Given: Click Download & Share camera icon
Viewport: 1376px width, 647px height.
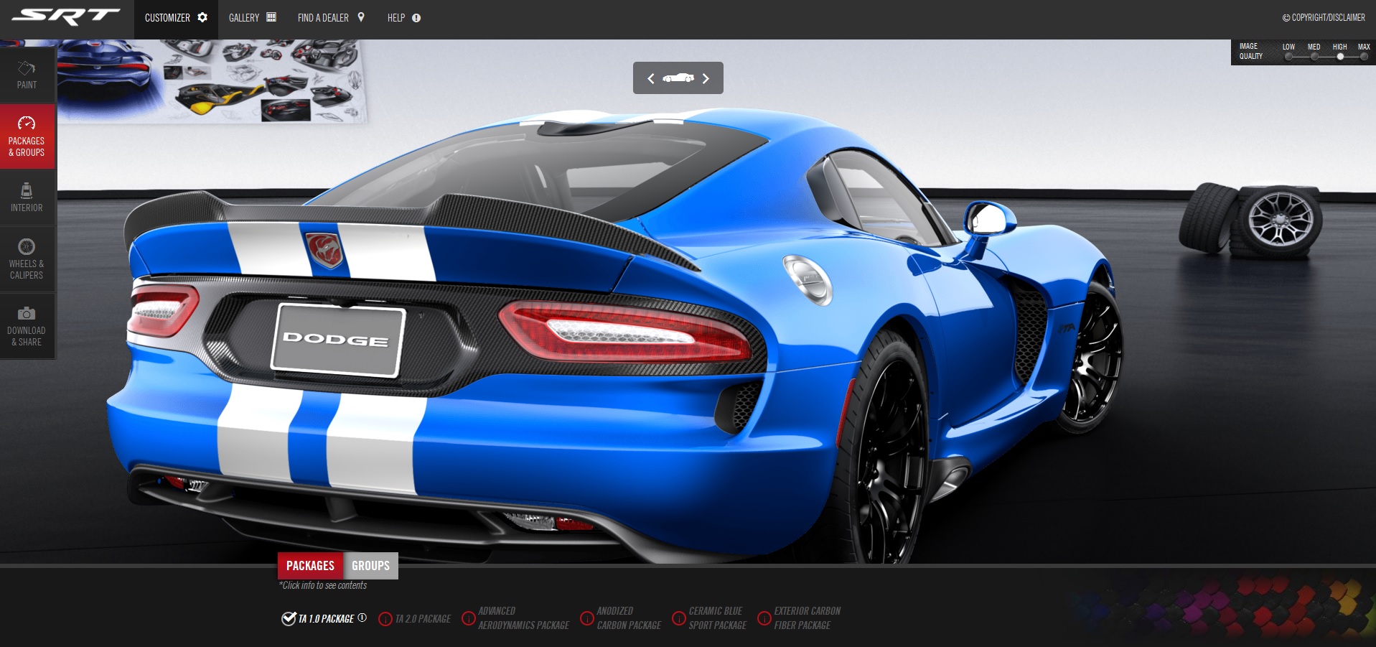Looking at the screenshot, I should pos(27,314).
